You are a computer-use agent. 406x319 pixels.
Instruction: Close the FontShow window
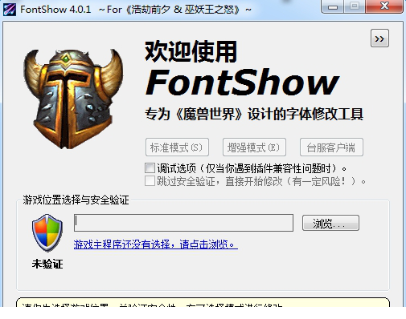coord(384,6)
